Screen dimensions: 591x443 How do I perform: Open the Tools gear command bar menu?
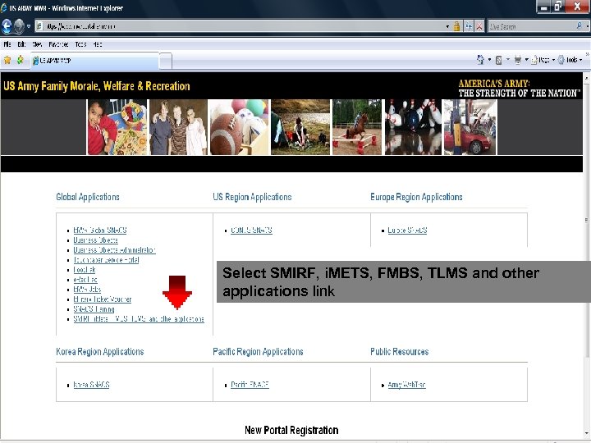pyautogui.click(x=570, y=60)
